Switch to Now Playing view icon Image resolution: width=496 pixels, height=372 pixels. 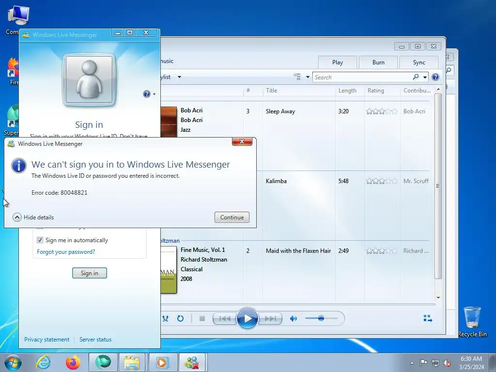[428, 318]
